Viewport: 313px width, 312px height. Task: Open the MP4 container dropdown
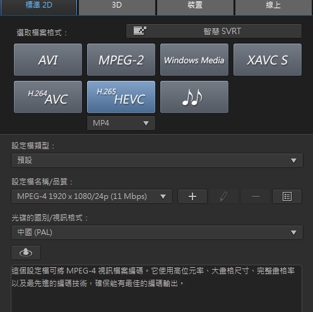pyautogui.click(x=121, y=123)
